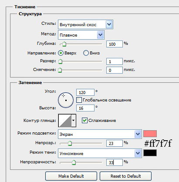Click the Reset to Default button
The image size is (179, 182).
click(x=125, y=176)
